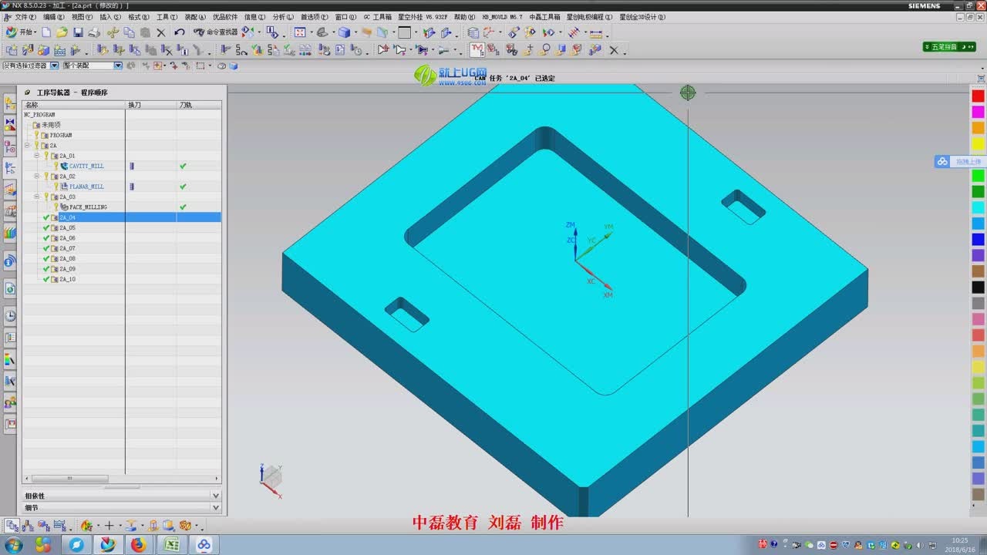The width and height of the screenshot is (987, 555).
Task: Click the 刀轨 (Tool Path) column header
Action: 199,104
